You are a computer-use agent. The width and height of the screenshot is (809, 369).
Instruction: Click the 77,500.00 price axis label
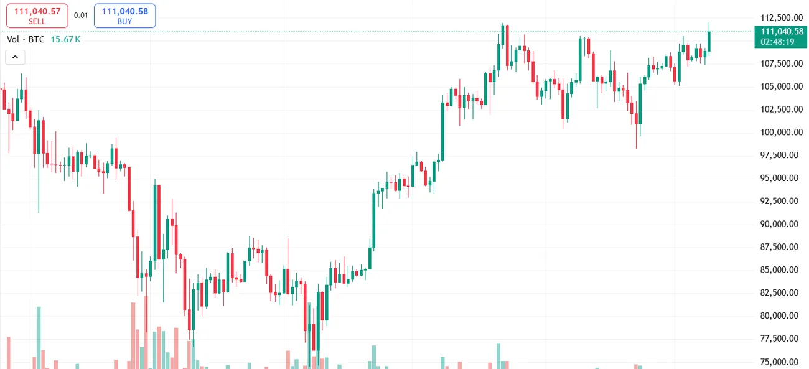780,339
